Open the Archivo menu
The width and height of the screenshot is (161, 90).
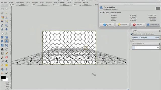4,2
